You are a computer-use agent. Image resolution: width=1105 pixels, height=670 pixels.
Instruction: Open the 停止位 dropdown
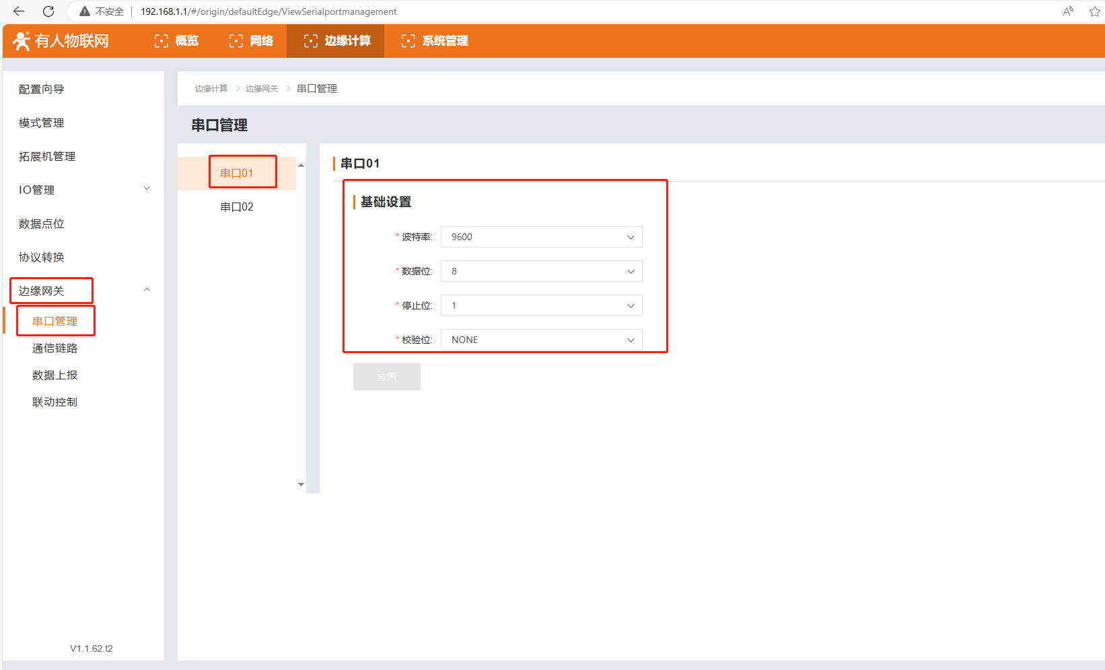[541, 305]
